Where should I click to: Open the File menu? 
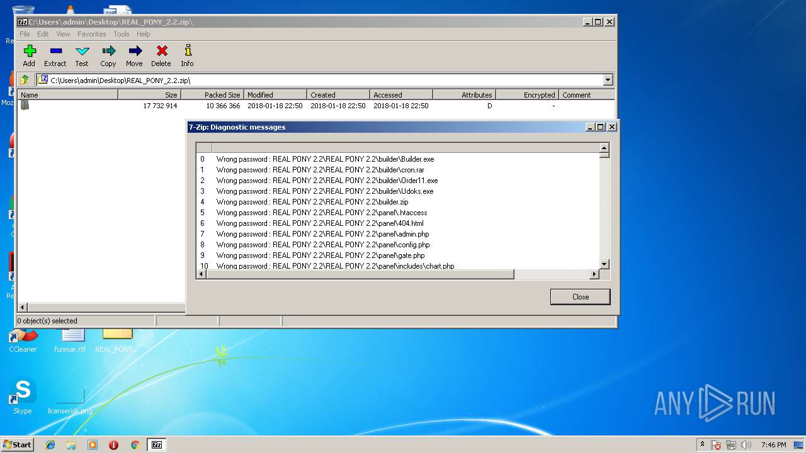(25, 34)
